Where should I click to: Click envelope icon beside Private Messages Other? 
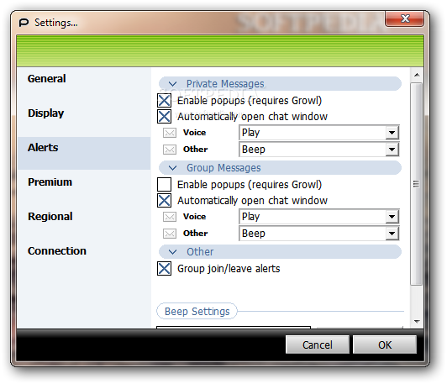tap(170, 150)
